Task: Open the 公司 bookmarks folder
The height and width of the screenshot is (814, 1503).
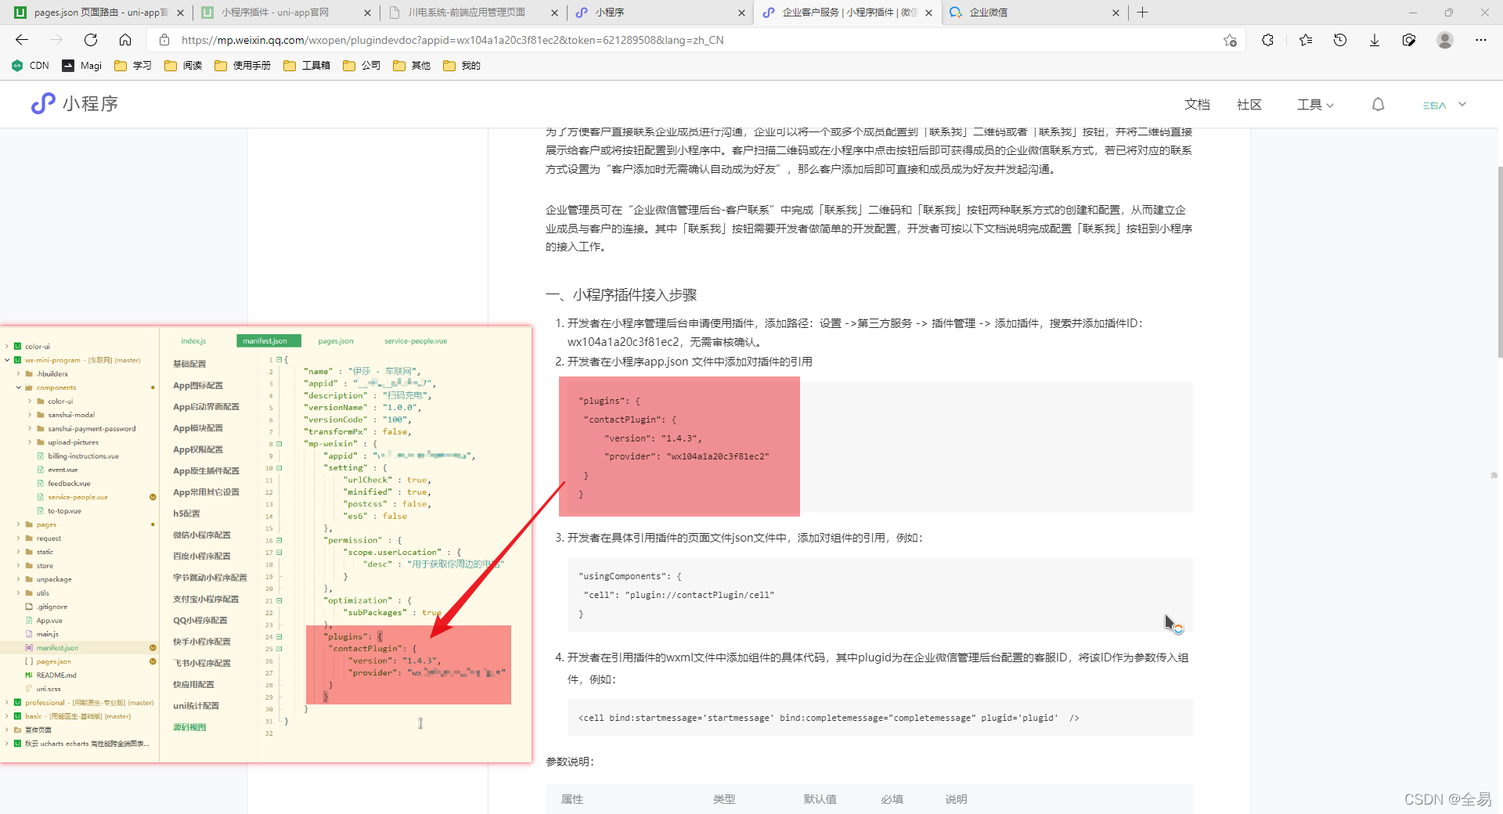Action: tap(362, 66)
